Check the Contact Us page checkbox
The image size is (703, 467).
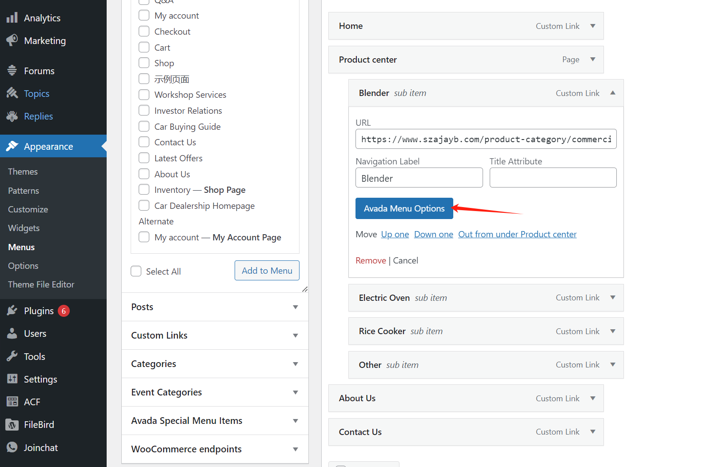pos(144,142)
